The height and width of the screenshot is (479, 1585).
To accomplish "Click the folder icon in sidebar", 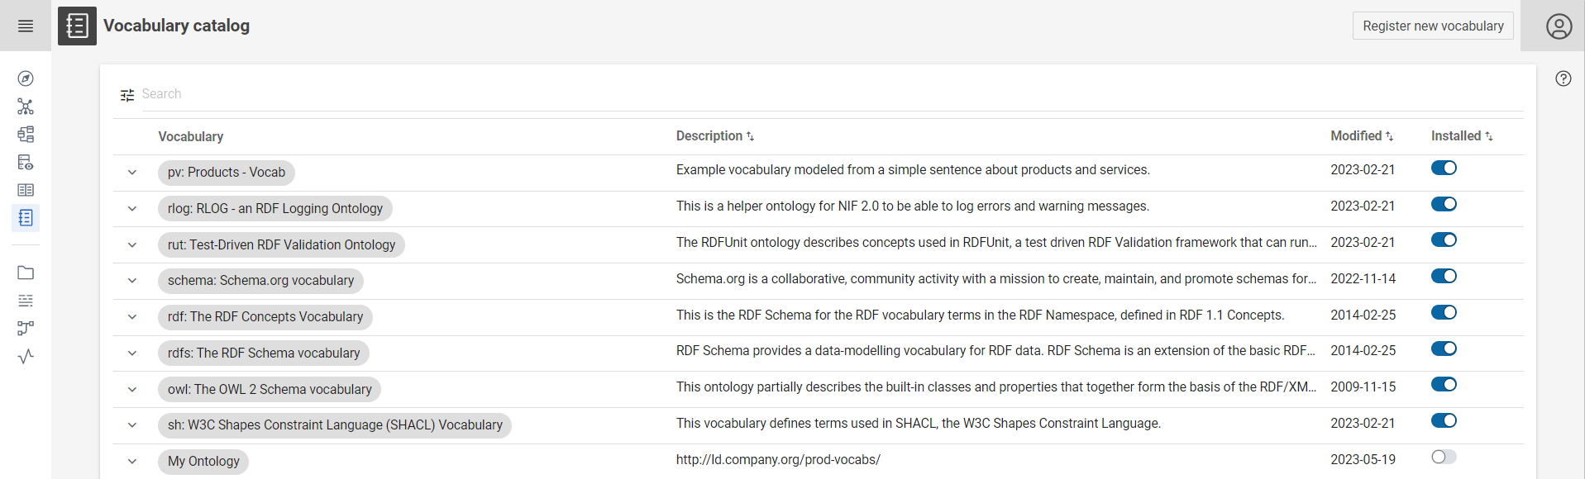I will [26, 273].
